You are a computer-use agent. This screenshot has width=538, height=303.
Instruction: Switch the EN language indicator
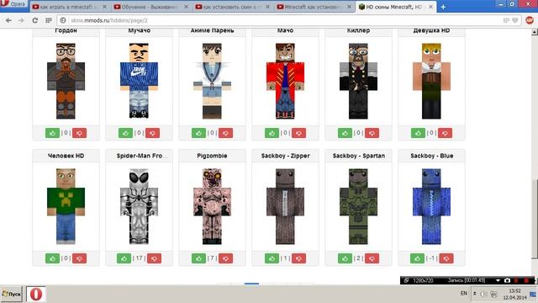tap(464, 293)
